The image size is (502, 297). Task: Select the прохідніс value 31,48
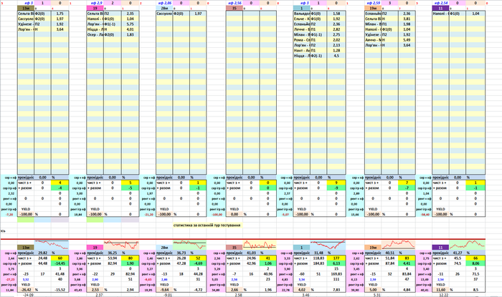pos(318,253)
